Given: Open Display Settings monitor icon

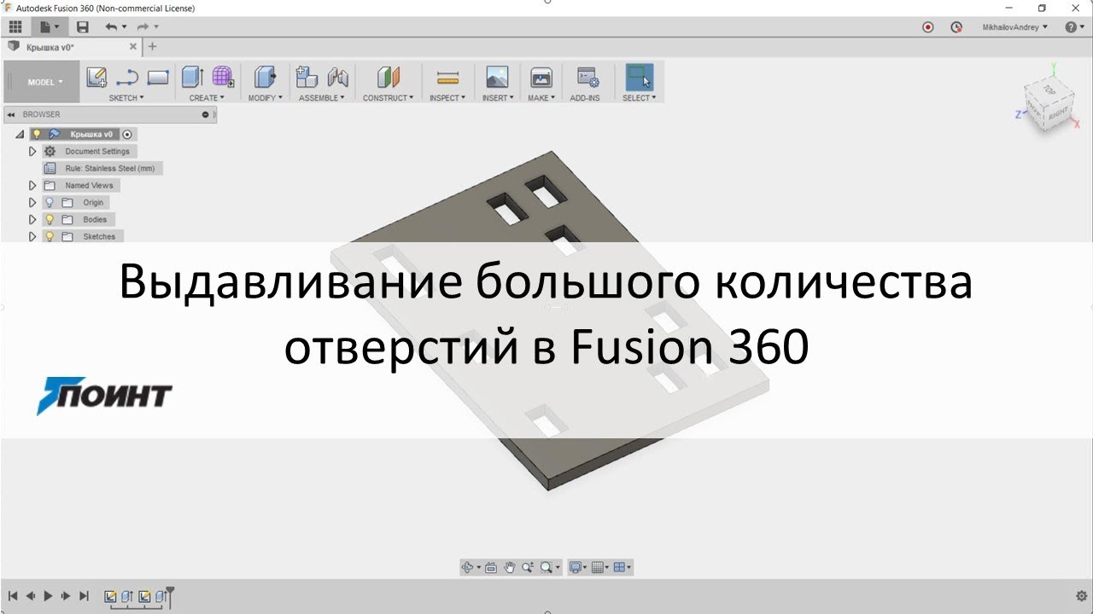Looking at the screenshot, I should point(576,567).
